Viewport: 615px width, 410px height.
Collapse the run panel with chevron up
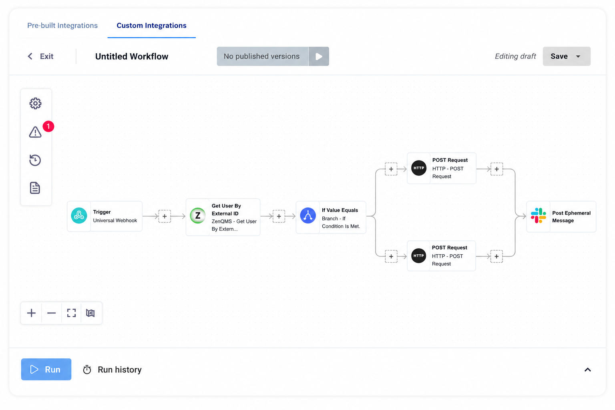coord(588,370)
